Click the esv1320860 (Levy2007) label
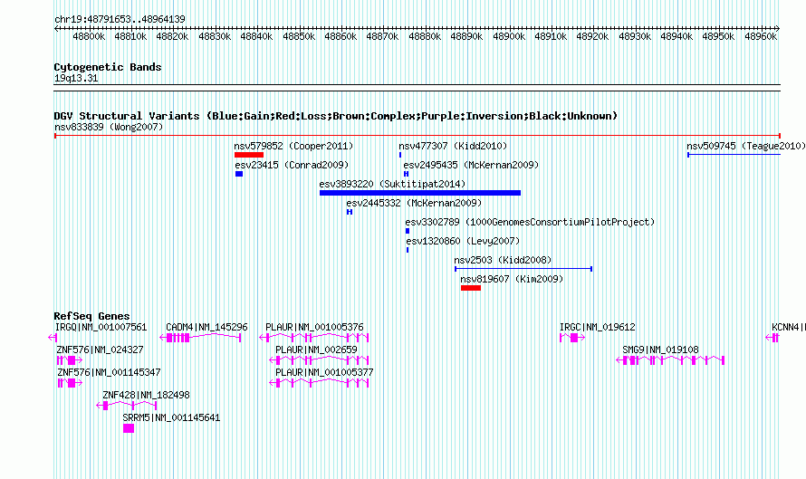 pos(463,241)
